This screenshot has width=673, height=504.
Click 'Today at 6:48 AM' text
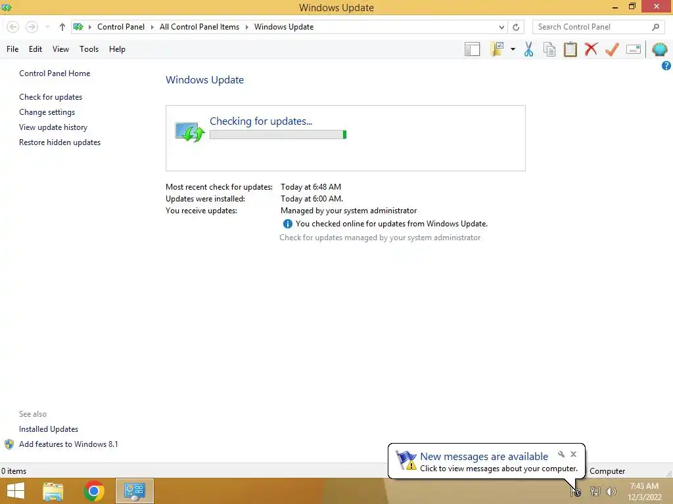tap(311, 187)
